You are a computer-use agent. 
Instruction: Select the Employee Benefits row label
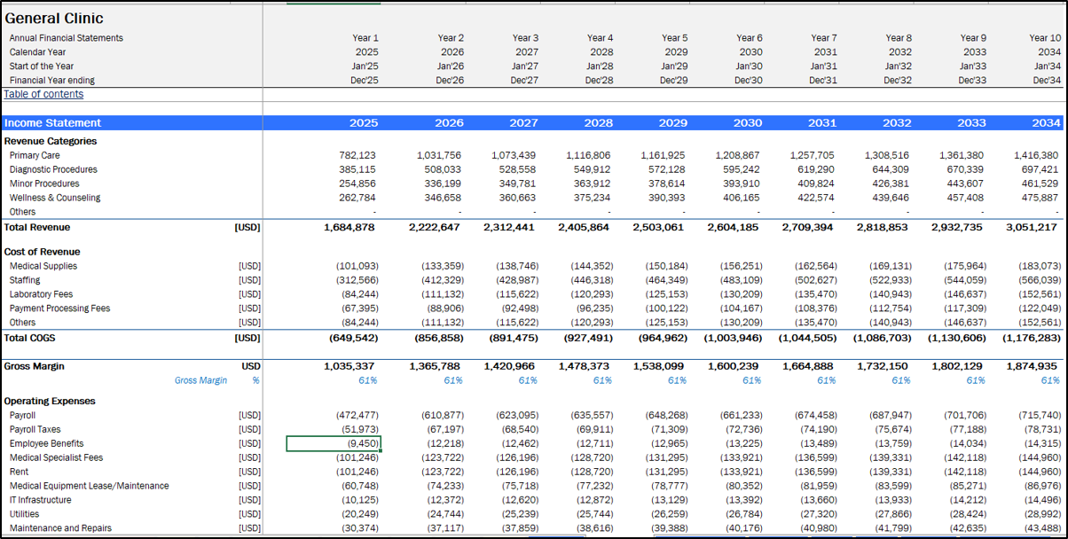[x=46, y=443]
